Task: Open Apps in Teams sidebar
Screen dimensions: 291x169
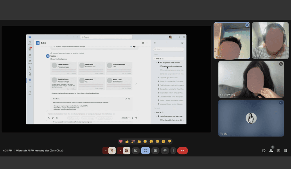Action: point(30,93)
